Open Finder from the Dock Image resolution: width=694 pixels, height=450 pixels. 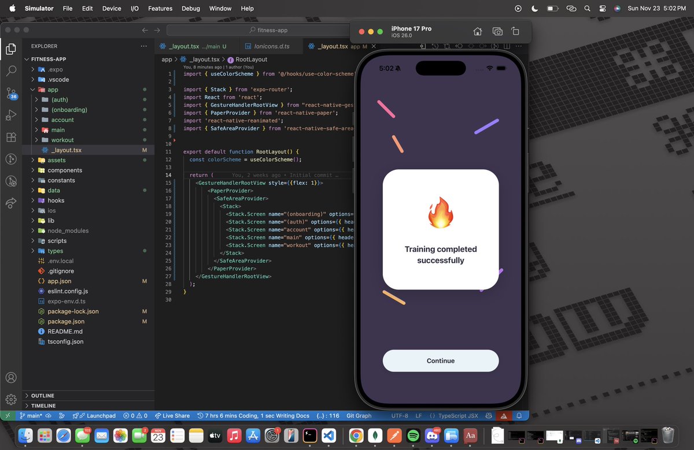[x=25, y=435]
